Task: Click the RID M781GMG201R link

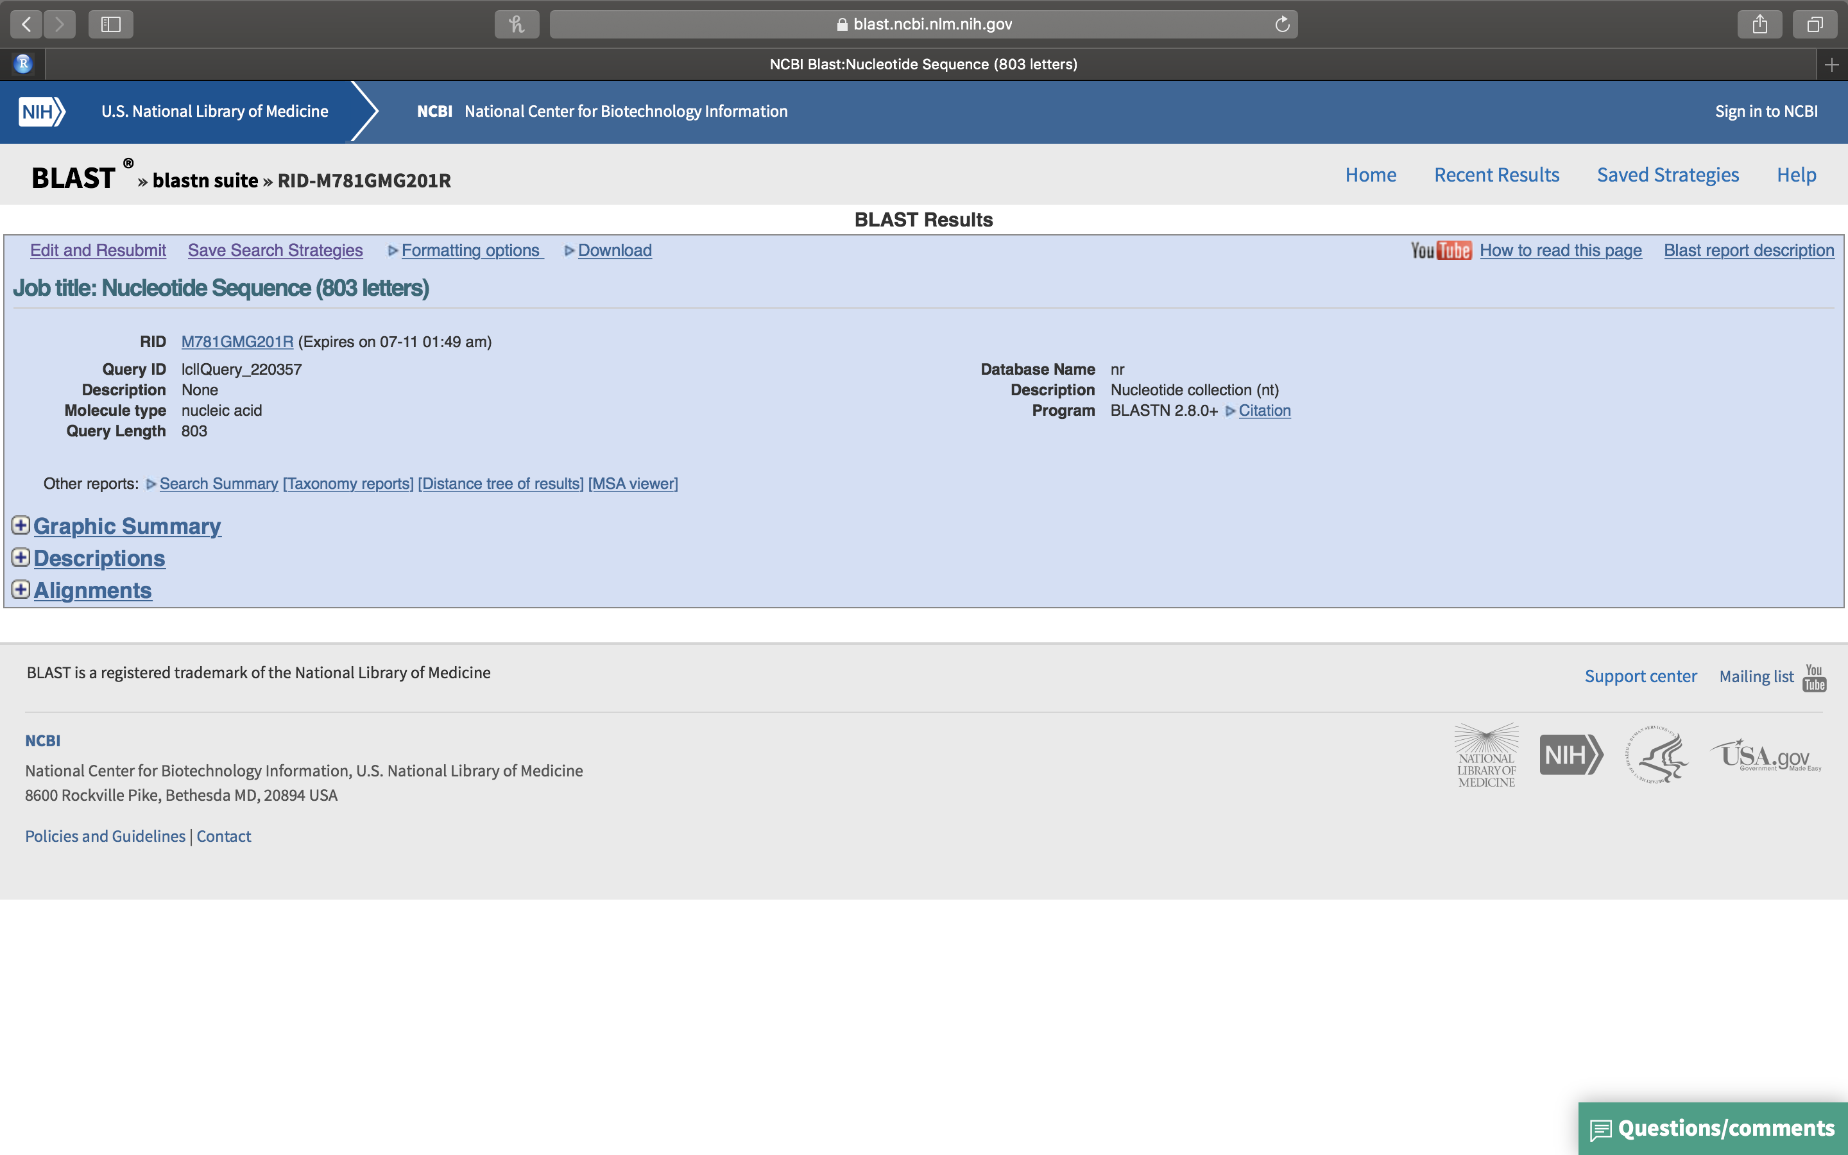Action: [x=237, y=341]
